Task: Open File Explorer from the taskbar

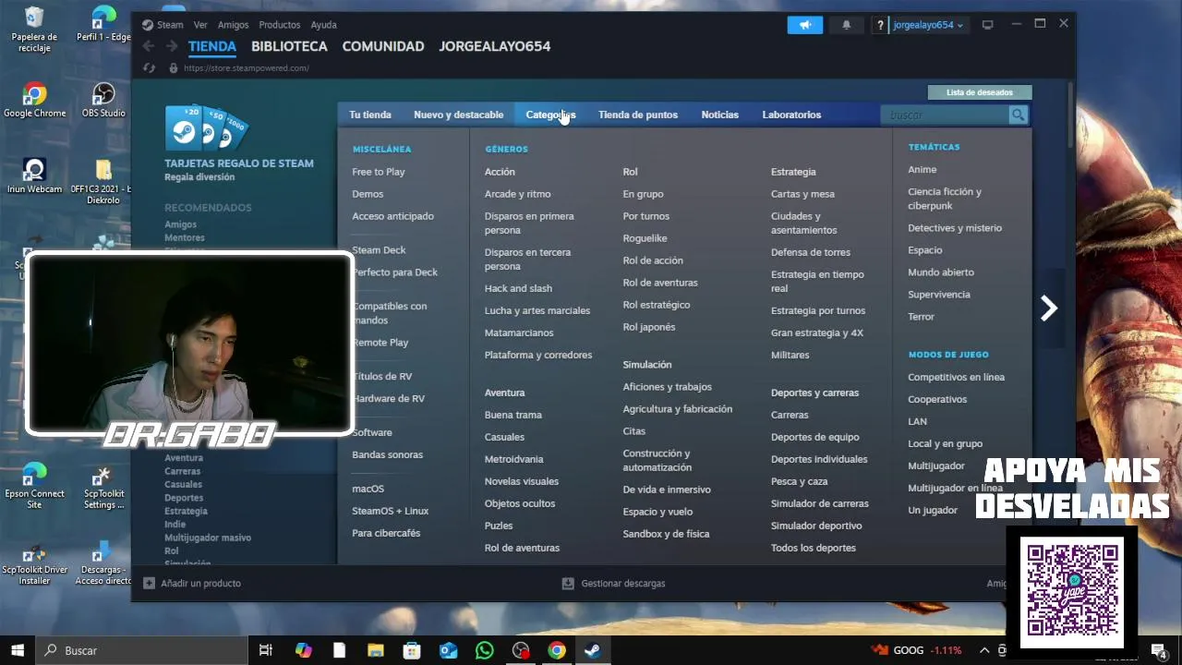Action: coord(375,650)
